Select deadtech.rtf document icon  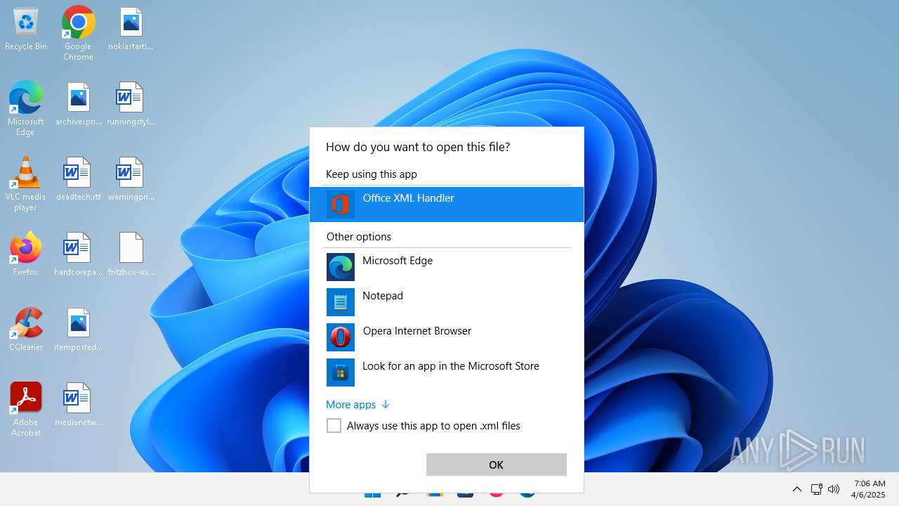click(x=78, y=180)
